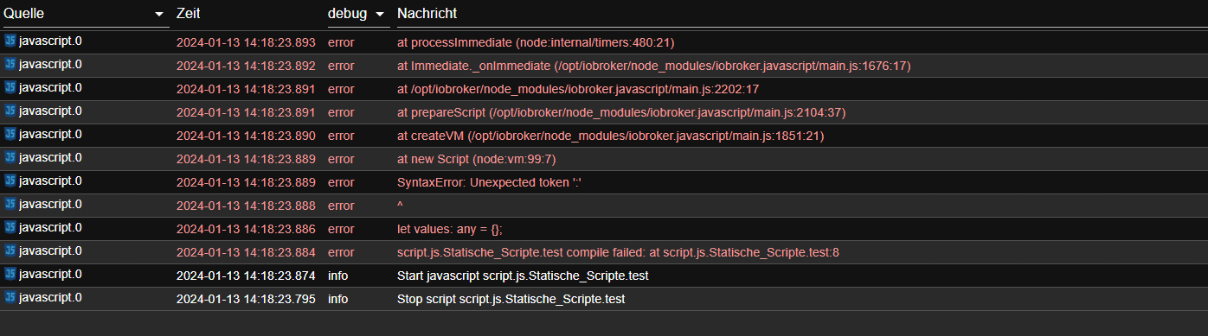Click the javascript icon on the prepareScript row

coord(10,111)
